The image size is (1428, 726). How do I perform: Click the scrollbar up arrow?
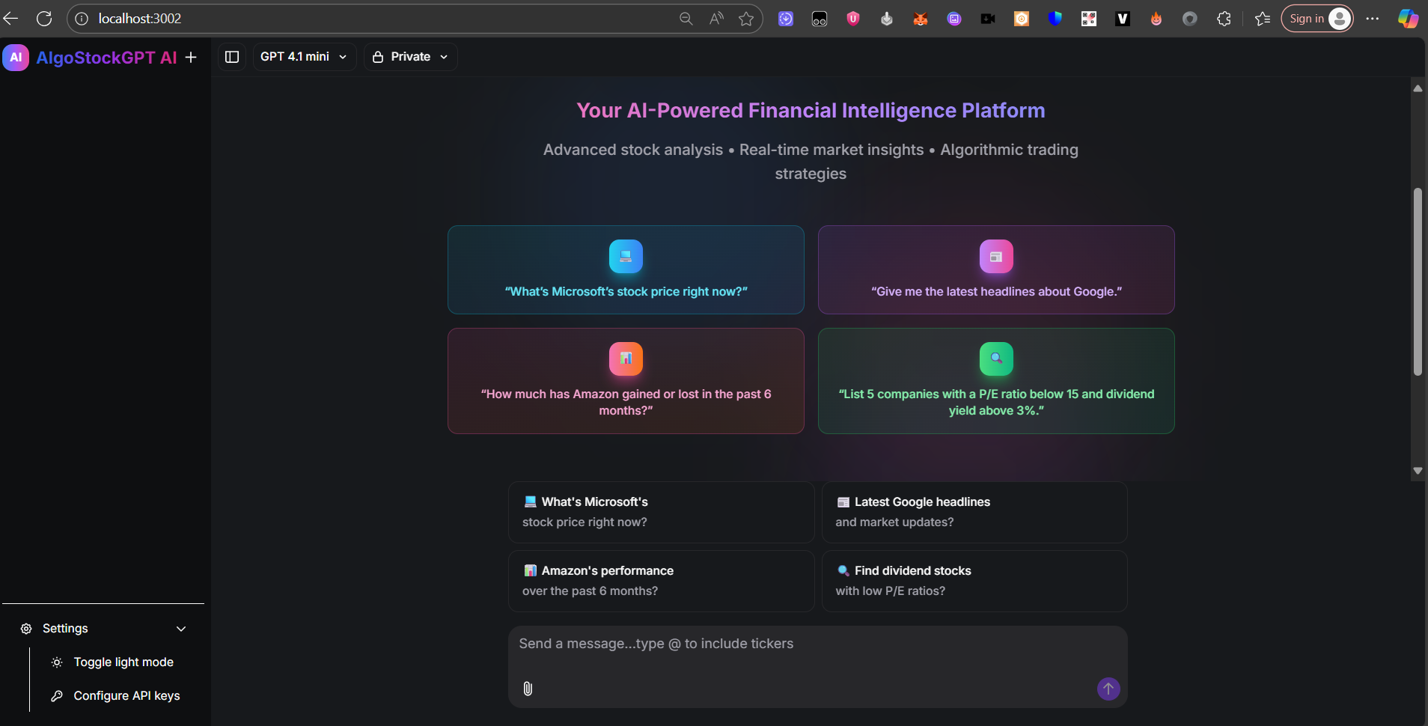coord(1418,88)
